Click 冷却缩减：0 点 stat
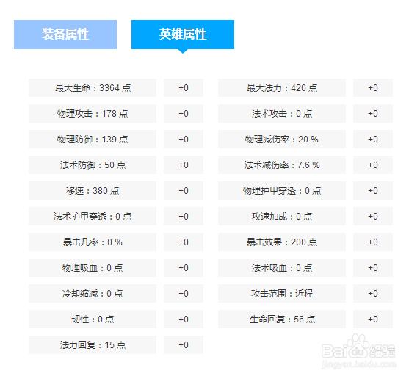Screen dimensions: 420x379 [93, 294]
